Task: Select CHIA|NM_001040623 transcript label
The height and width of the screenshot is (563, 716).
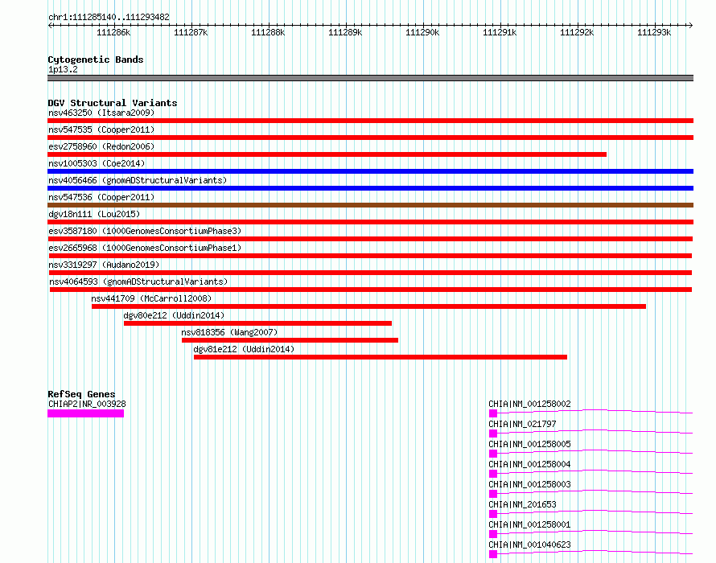Action: [529, 545]
